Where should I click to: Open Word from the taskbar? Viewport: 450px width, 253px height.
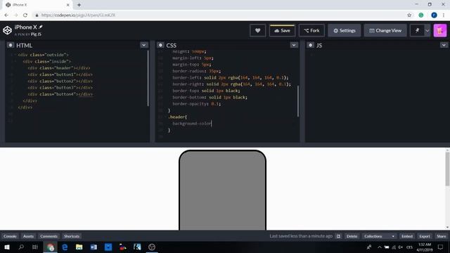pos(94,247)
